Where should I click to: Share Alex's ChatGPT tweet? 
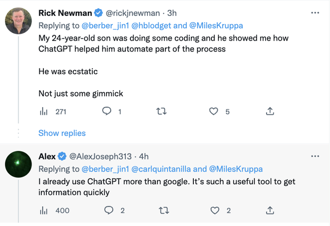coord(270,210)
